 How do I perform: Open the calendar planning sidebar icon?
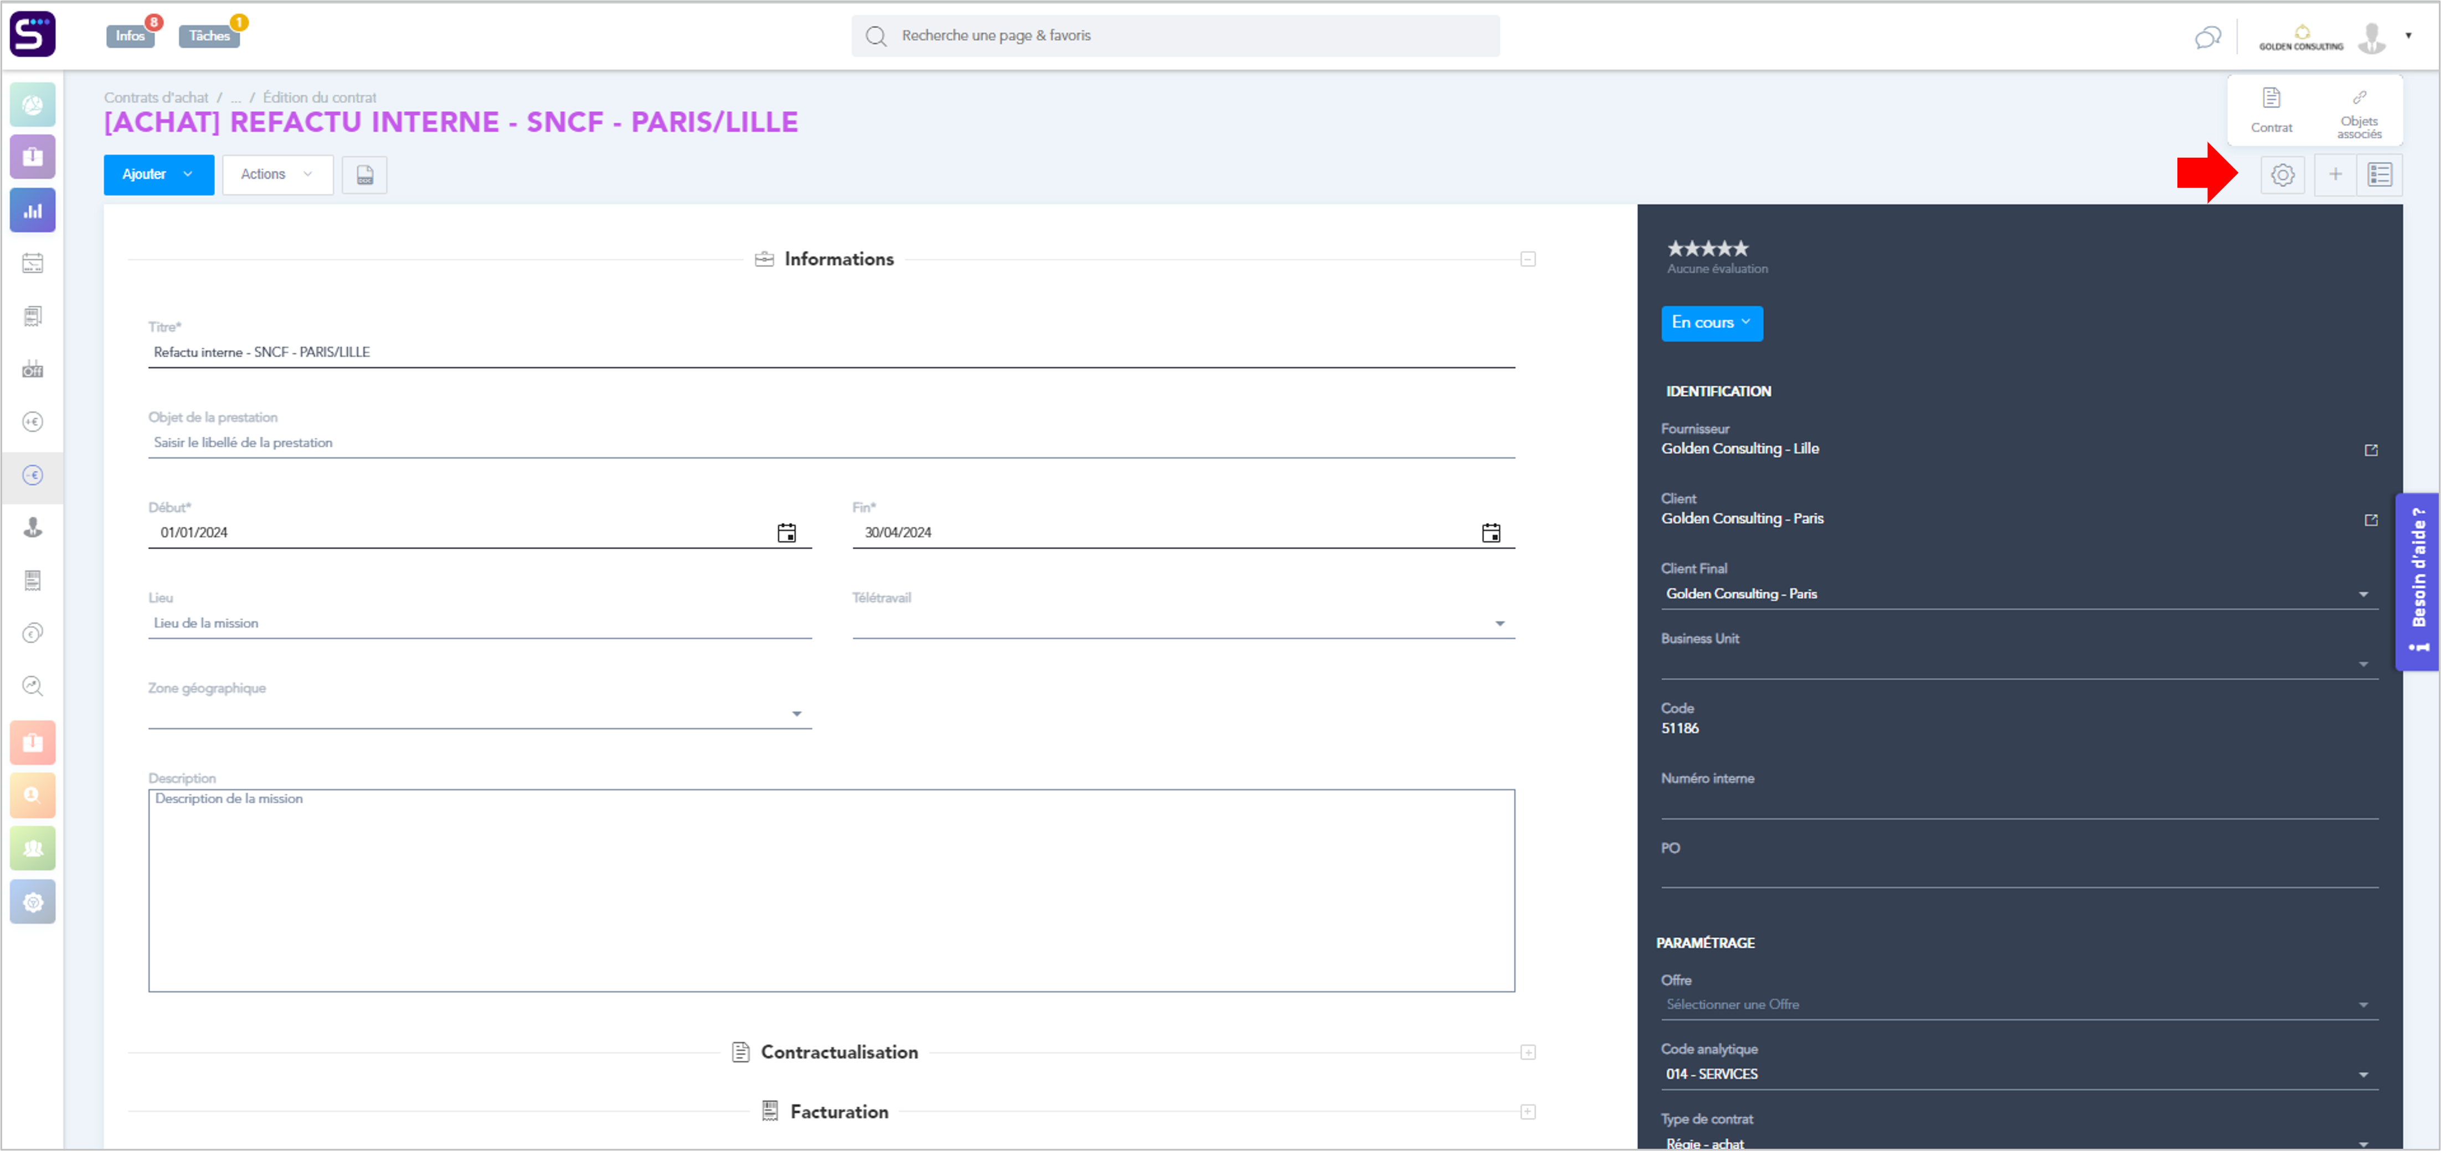(32, 264)
